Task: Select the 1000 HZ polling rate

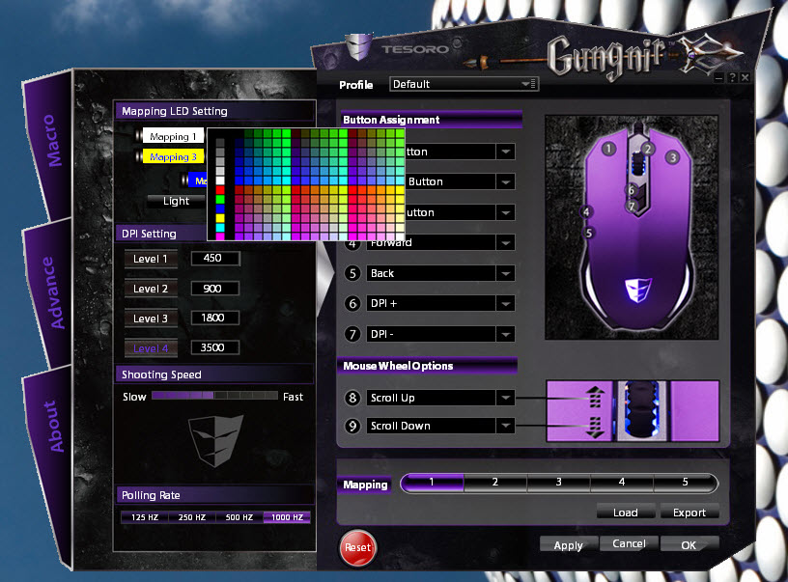Action: coord(287,517)
